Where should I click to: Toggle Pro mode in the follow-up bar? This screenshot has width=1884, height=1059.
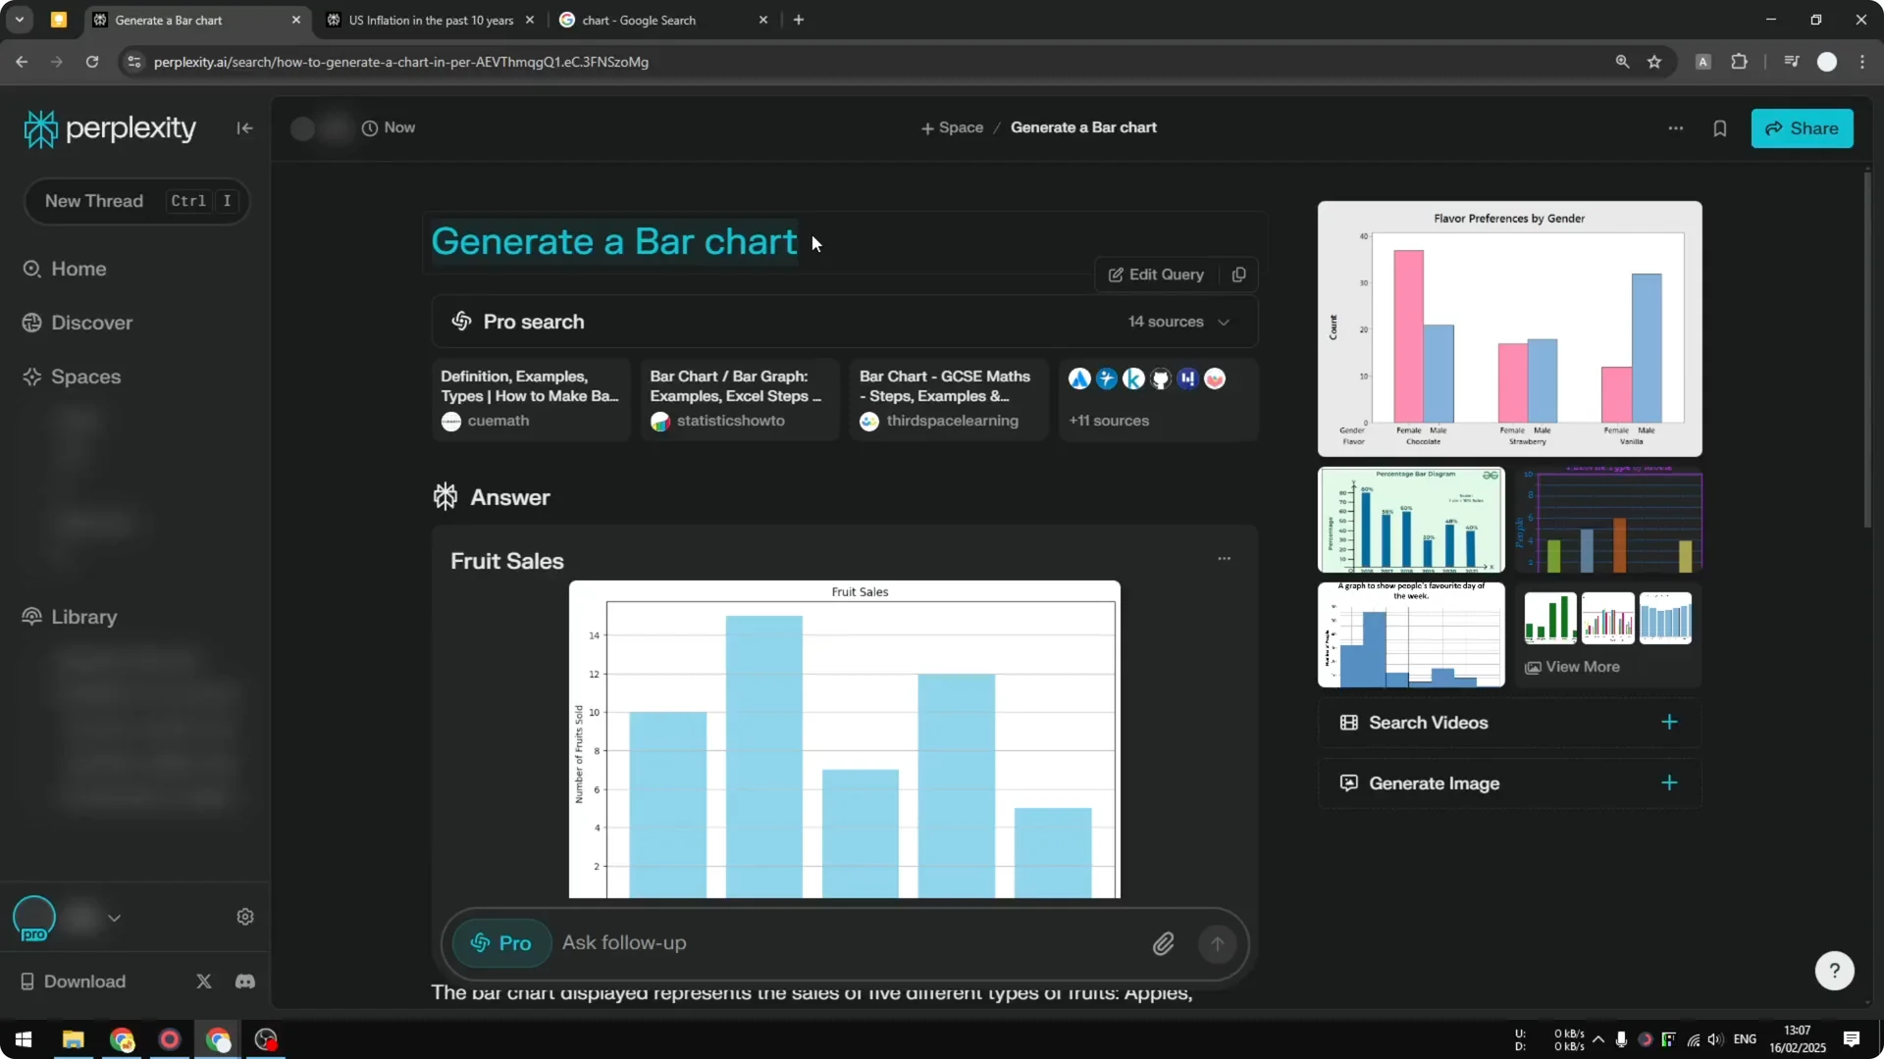[x=500, y=943]
